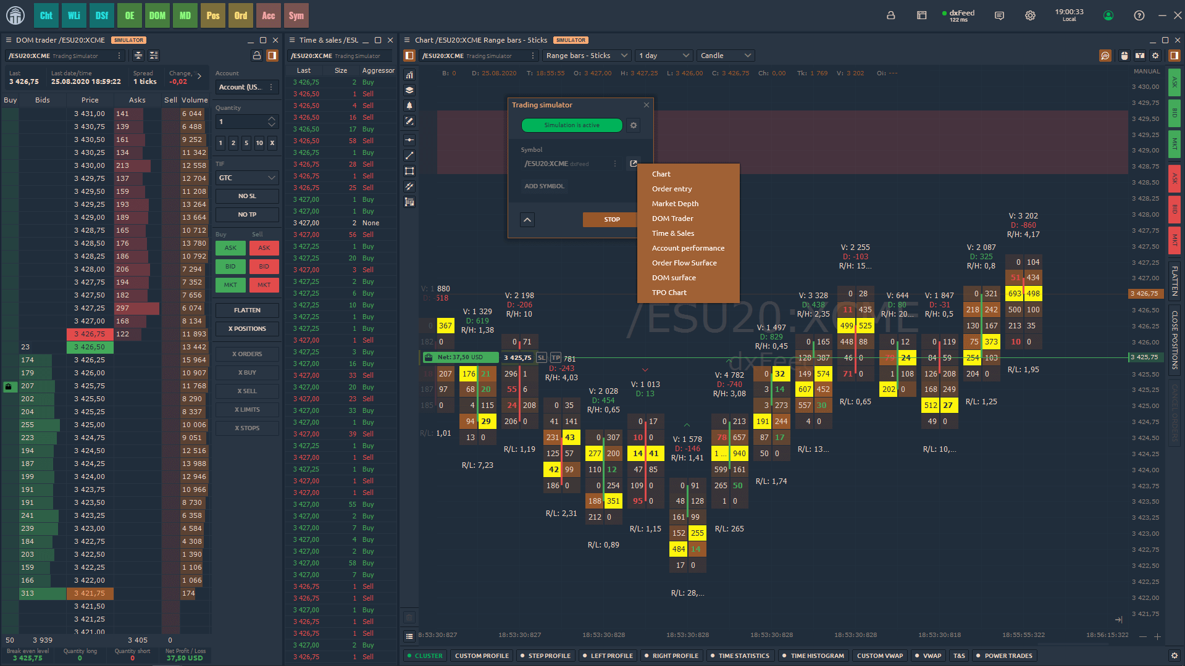Open chart alerts bell tool
The image size is (1185, 666).
[409, 106]
